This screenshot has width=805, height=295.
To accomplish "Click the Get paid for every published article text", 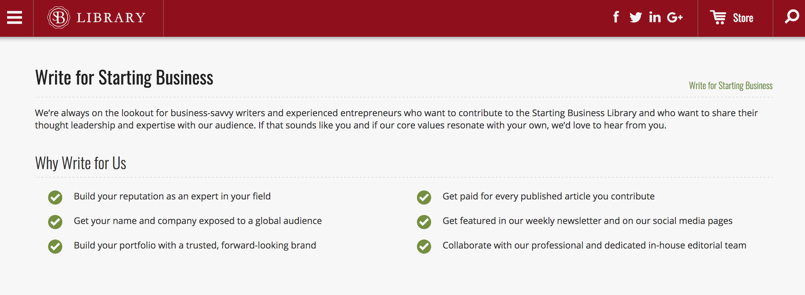I will coord(548,196).
